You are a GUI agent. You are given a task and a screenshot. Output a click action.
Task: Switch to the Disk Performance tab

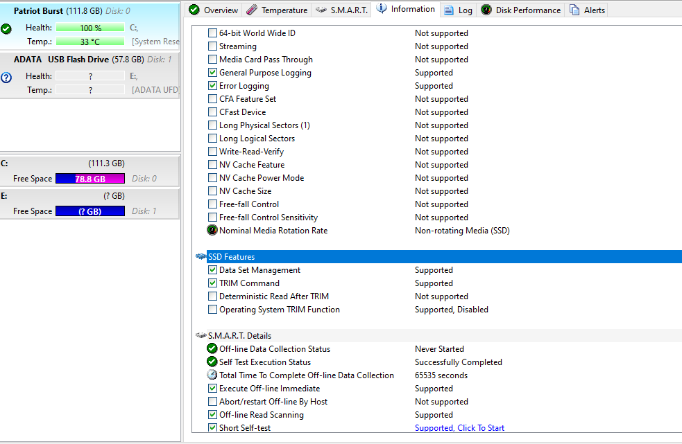(521, 10)
